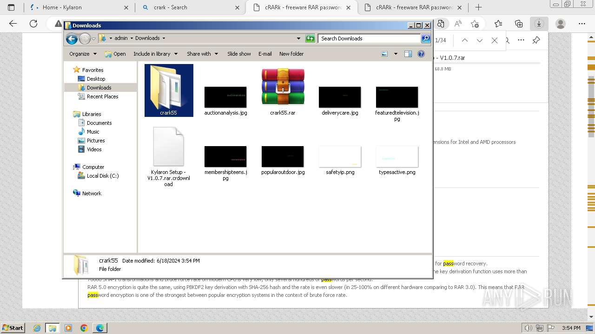The width and height of the screenshot is (595, 334).
Task: Open Edge Collections icon
Action: [519, 24]
